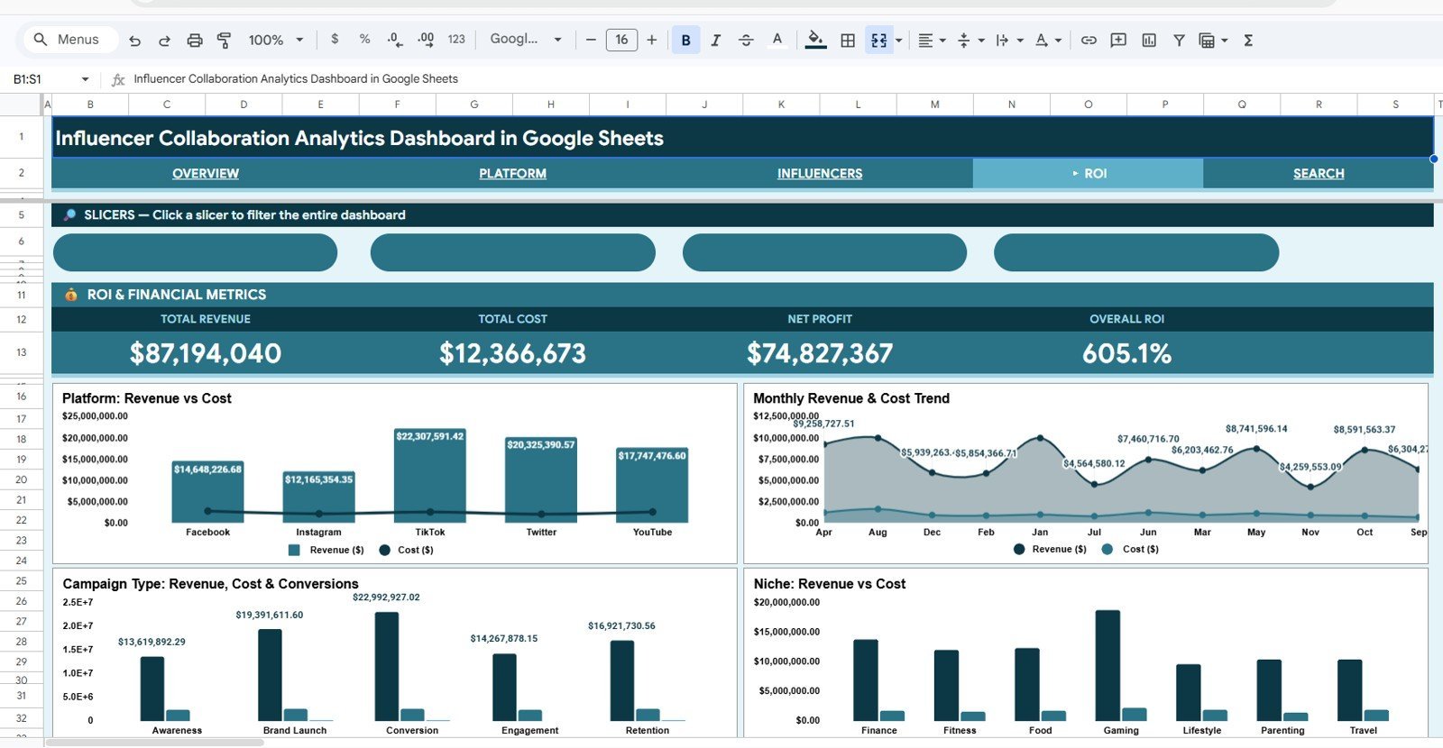
Task: Open horizontal align dropdown
Action: [932, 40]
